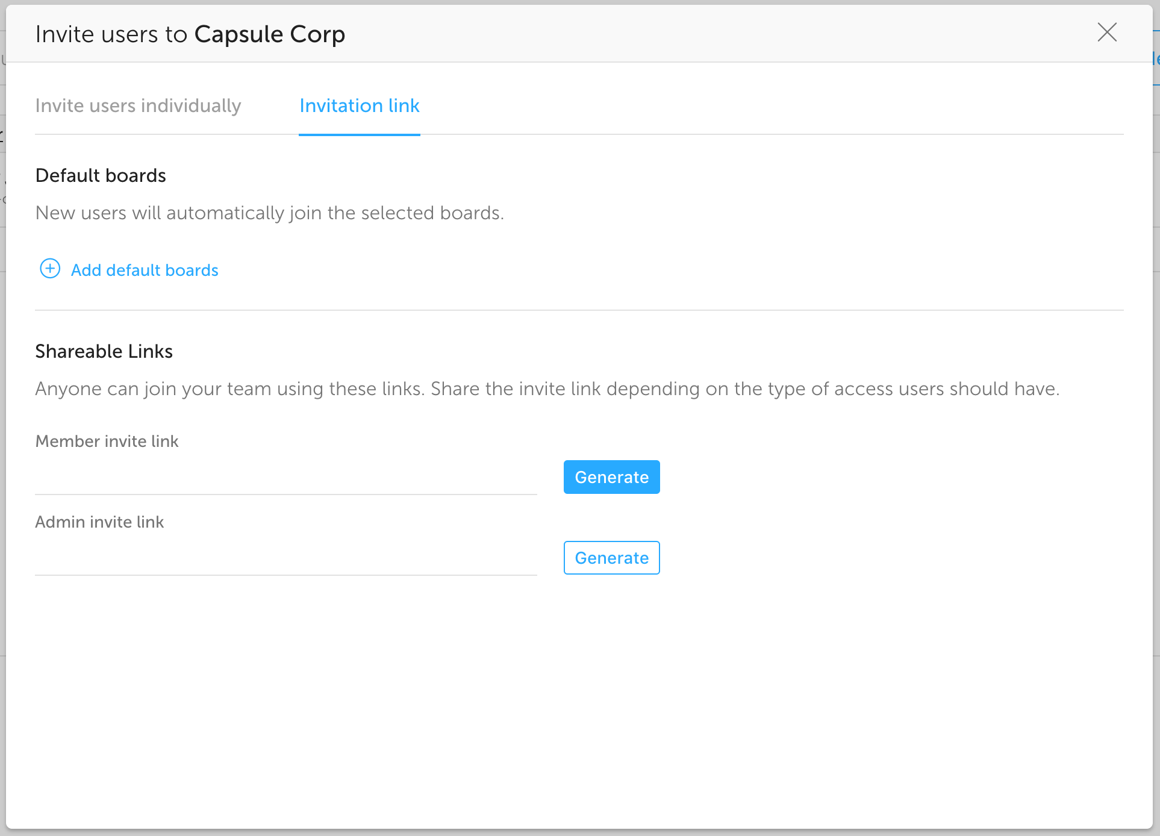The height and width of the screenshot is (836, 1160).
Task: Click the 'Anyone can join your team' description
Action: tap(547, 389)
